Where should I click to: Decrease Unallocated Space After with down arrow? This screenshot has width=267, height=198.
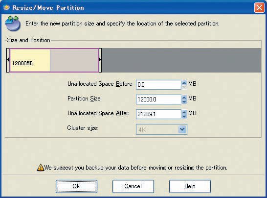[184, 117]
